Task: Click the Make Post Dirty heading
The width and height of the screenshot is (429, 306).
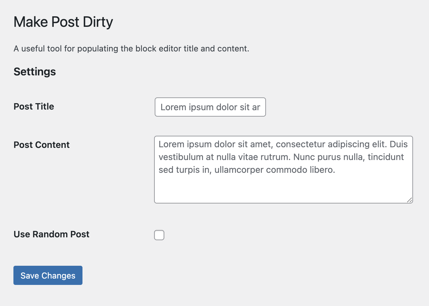Action: (63, 22)
